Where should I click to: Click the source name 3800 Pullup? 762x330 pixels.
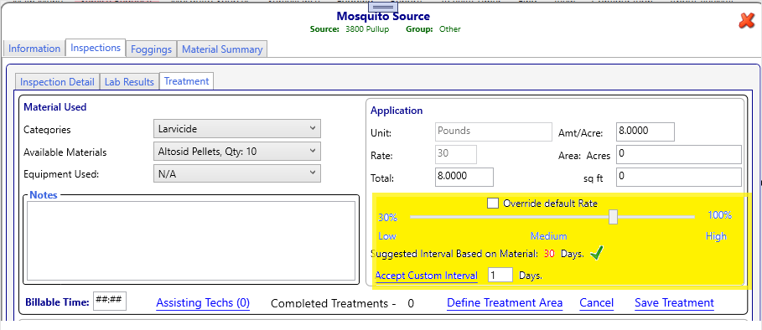[x=368, y=29]
